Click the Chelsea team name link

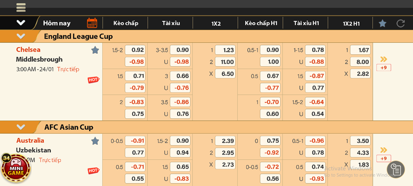click(28, 50)
